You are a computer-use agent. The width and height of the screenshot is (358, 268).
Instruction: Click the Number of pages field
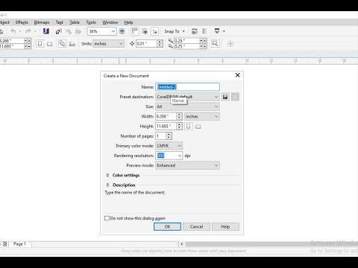pos(160,136)
